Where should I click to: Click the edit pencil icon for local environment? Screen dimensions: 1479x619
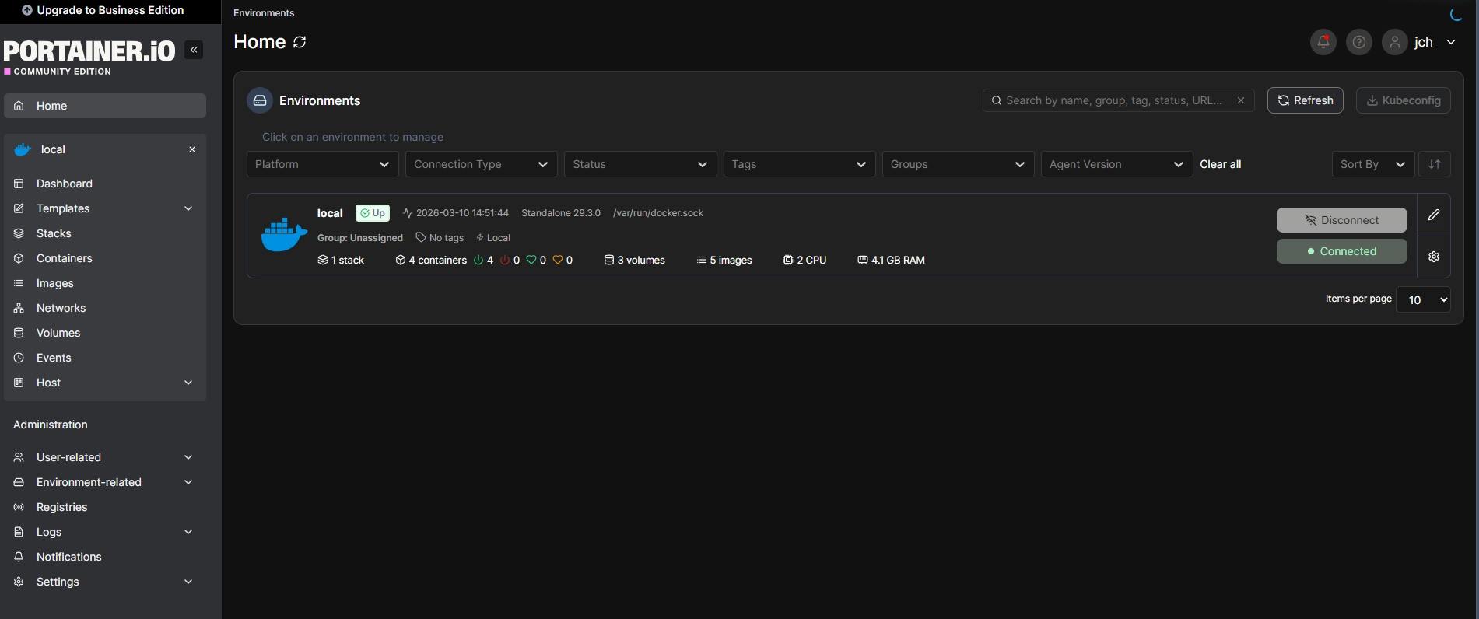pos(1433,215)
